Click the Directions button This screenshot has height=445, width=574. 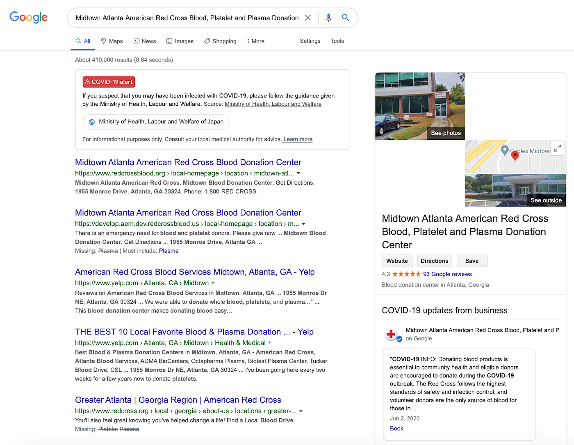pos(434,261)
